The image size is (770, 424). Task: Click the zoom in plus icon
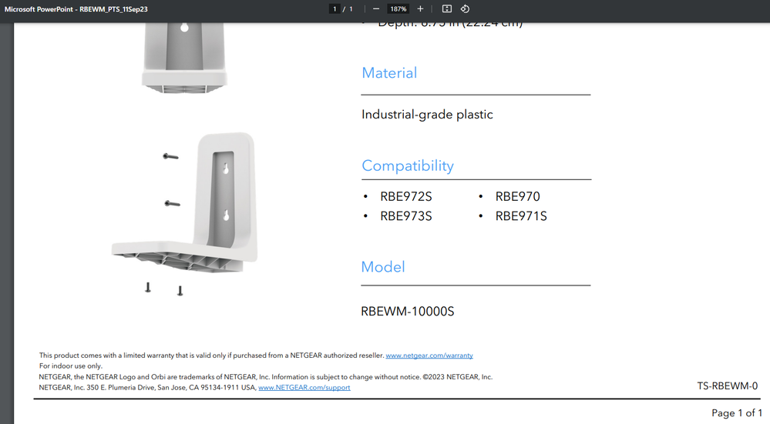pos(420,8)
